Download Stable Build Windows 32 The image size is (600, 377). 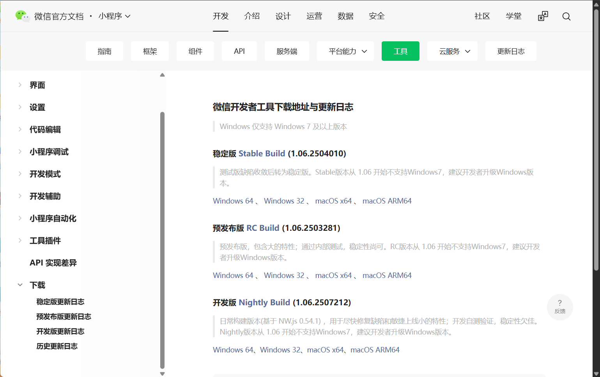[x=284, y=201]
